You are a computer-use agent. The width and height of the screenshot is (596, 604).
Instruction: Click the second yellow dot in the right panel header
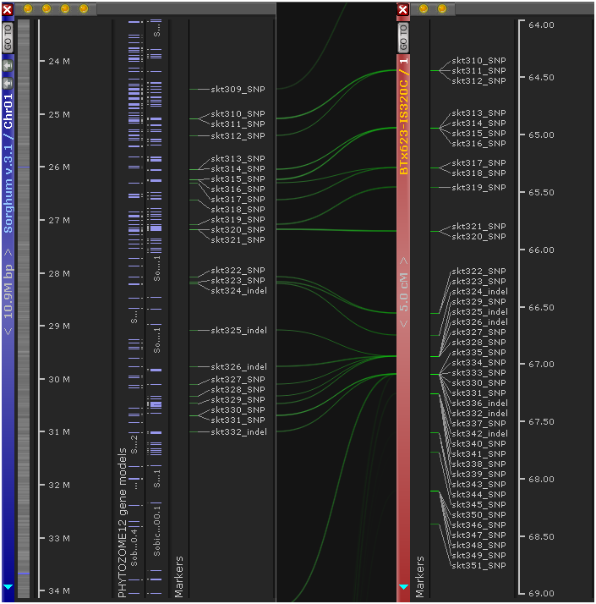pos(441,8)
